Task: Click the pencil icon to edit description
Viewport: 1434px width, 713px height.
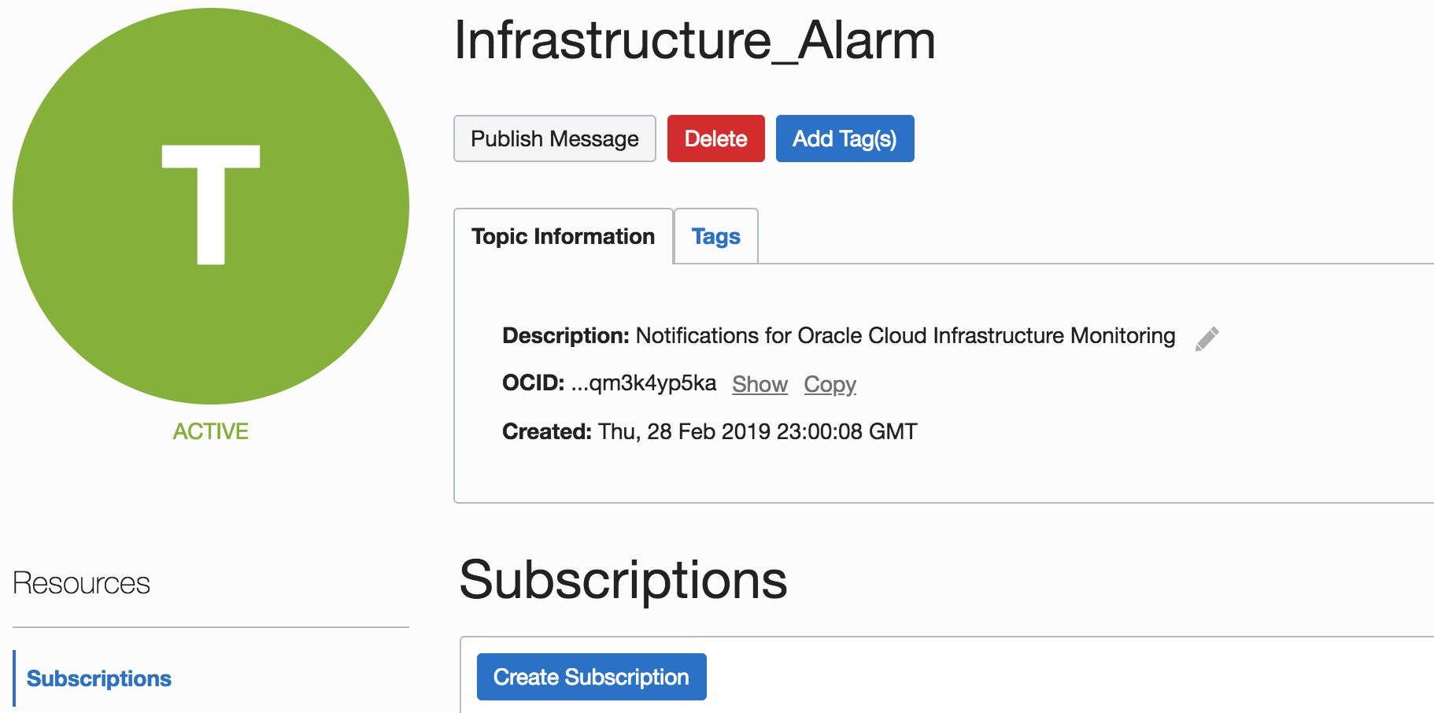Action: pos(1207,338)
